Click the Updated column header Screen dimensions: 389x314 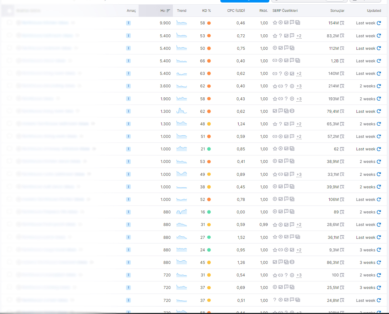374,11
